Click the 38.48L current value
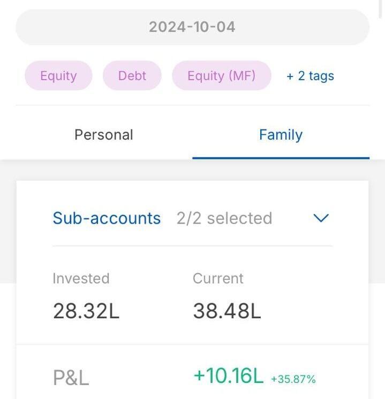Image resolution: width=385 pixels, height=399 pixels. 227,311
